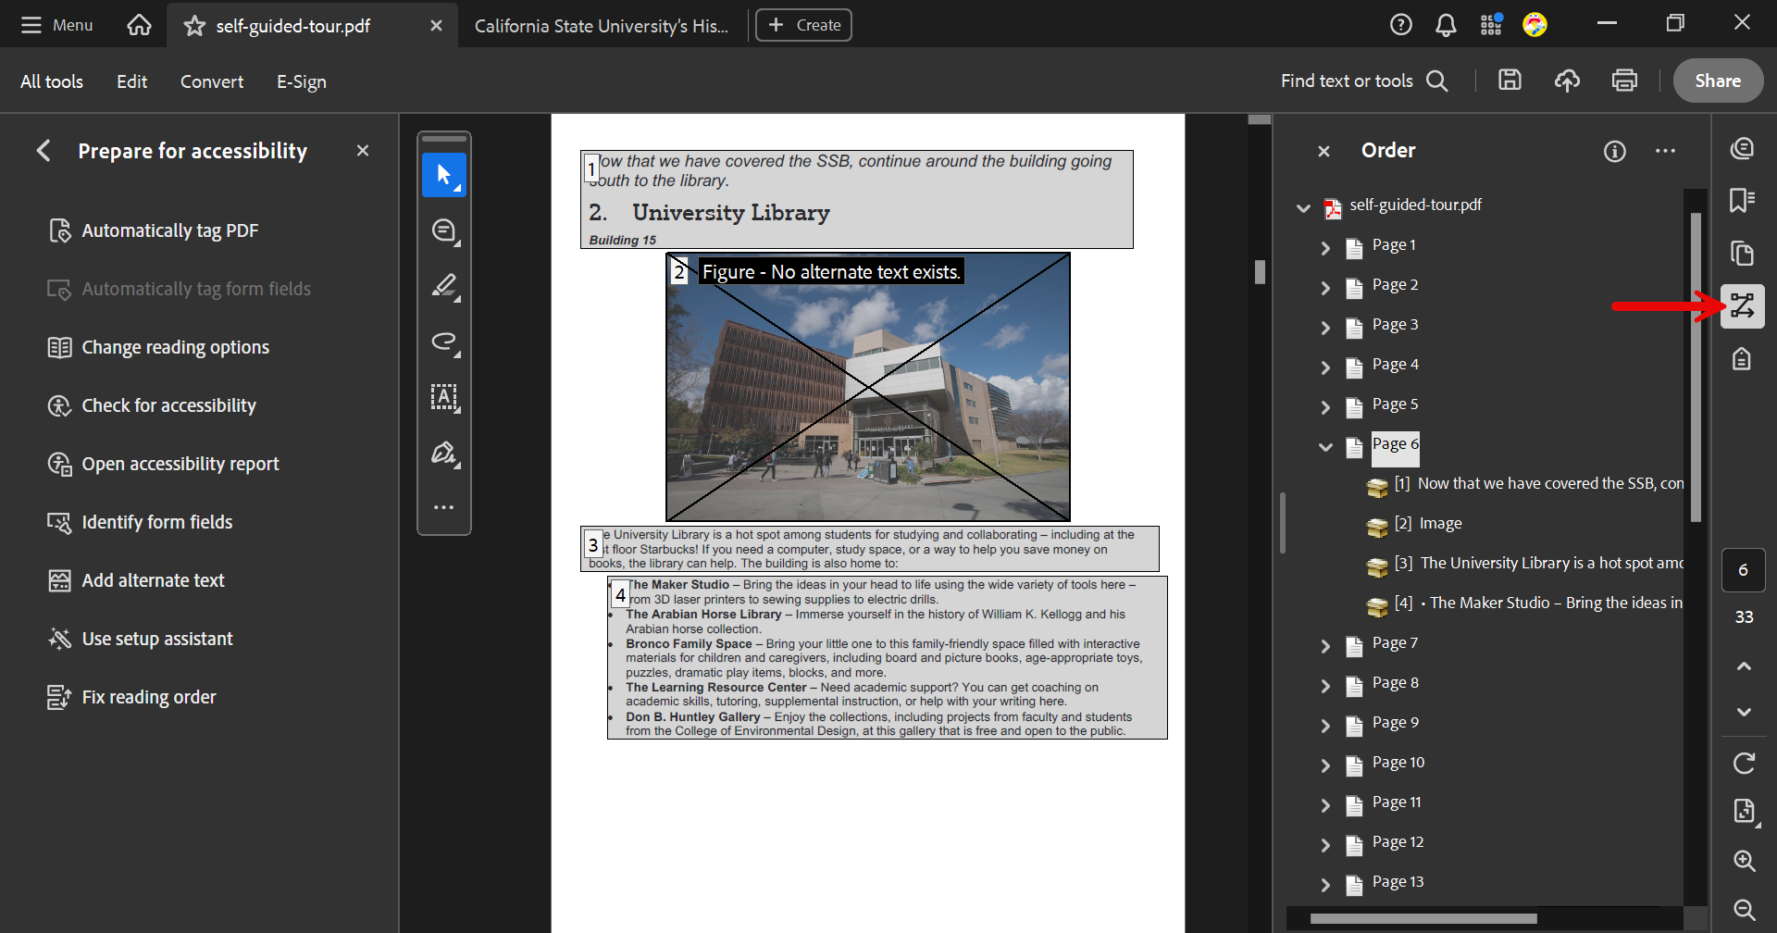The width and height of the screenshot is (1777, 933).
Task: Star the self-guided-tour.pdf tab
Action: coord(194,26)
